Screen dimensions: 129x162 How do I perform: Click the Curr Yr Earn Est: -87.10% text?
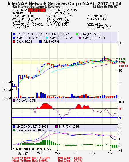tap(31, 158)
